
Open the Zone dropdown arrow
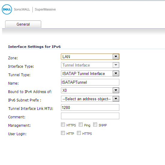(116, 57)
